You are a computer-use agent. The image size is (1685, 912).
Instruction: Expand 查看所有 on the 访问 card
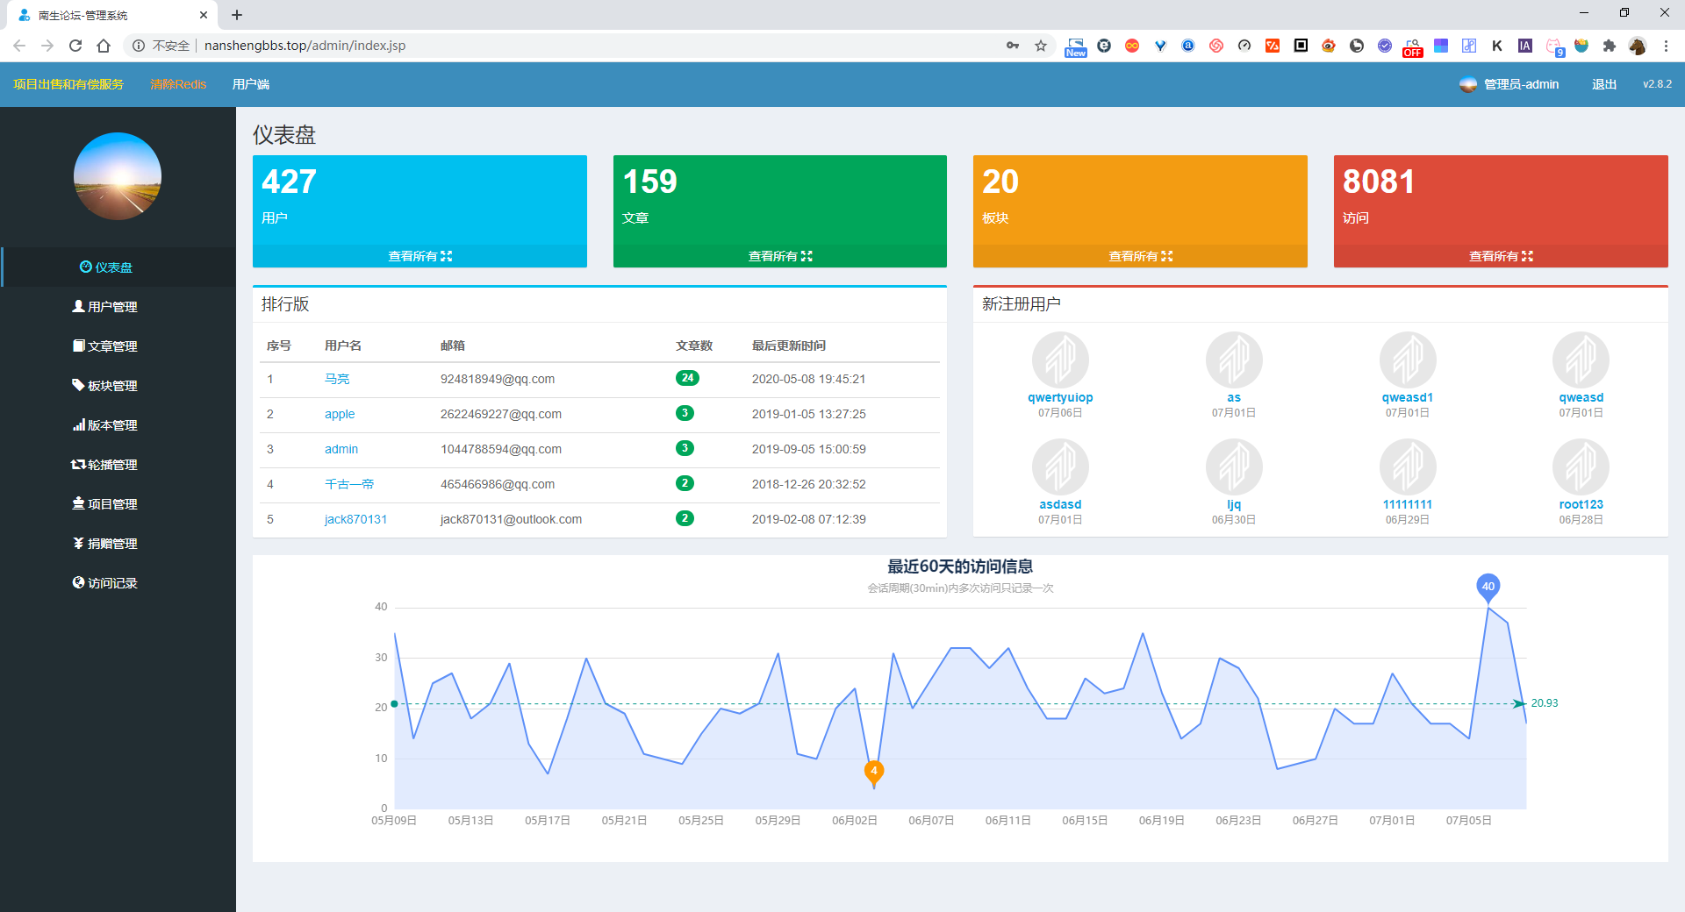pos(1500,256)
